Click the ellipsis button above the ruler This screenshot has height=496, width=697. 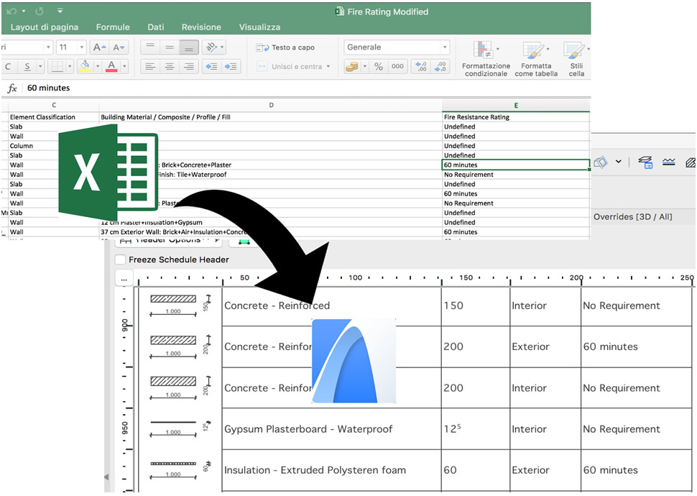(x=124, y=280)
